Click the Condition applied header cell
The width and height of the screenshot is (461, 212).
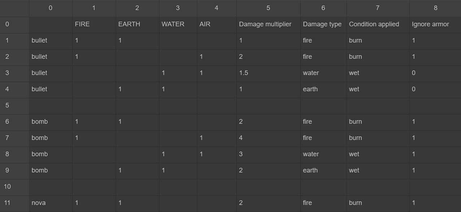click(378, 24)
